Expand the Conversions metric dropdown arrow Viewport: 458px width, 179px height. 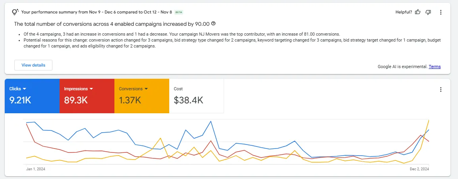click(x=146, y=89)
